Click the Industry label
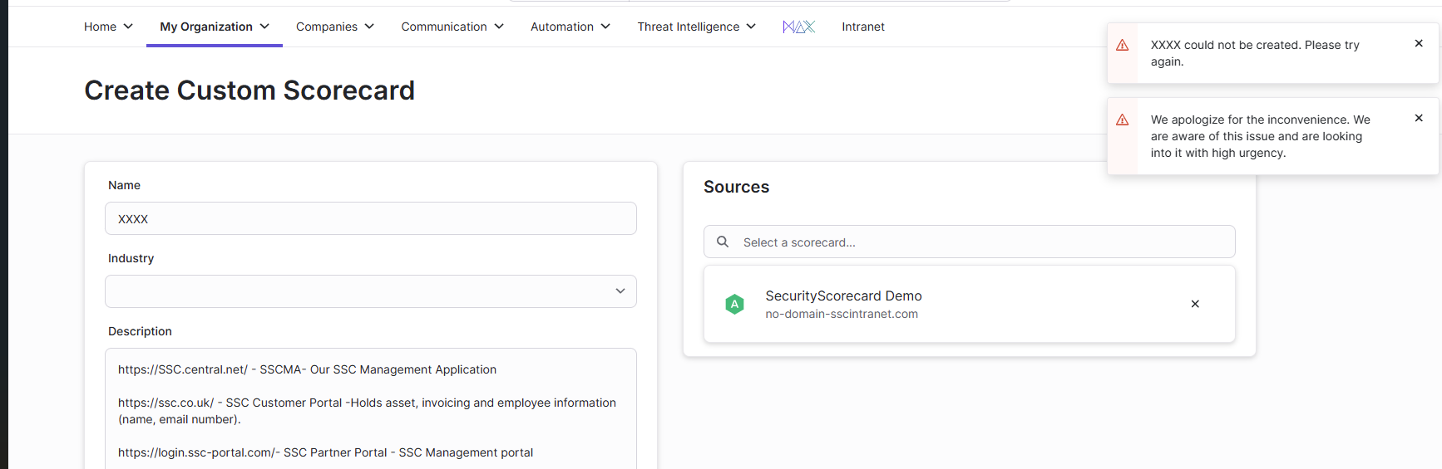The width and height of the screenshot is (1442, 469). pyautogui.click(x=131, y=258)
